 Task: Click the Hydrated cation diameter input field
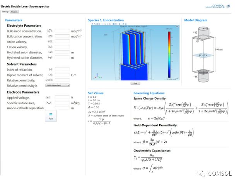(62, 58)
